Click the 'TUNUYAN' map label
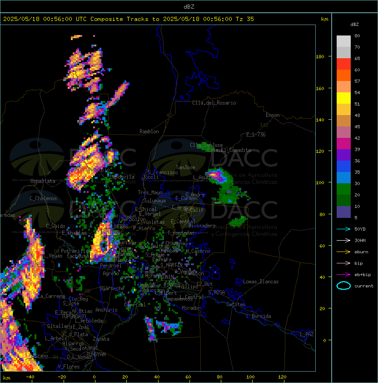 96,354
